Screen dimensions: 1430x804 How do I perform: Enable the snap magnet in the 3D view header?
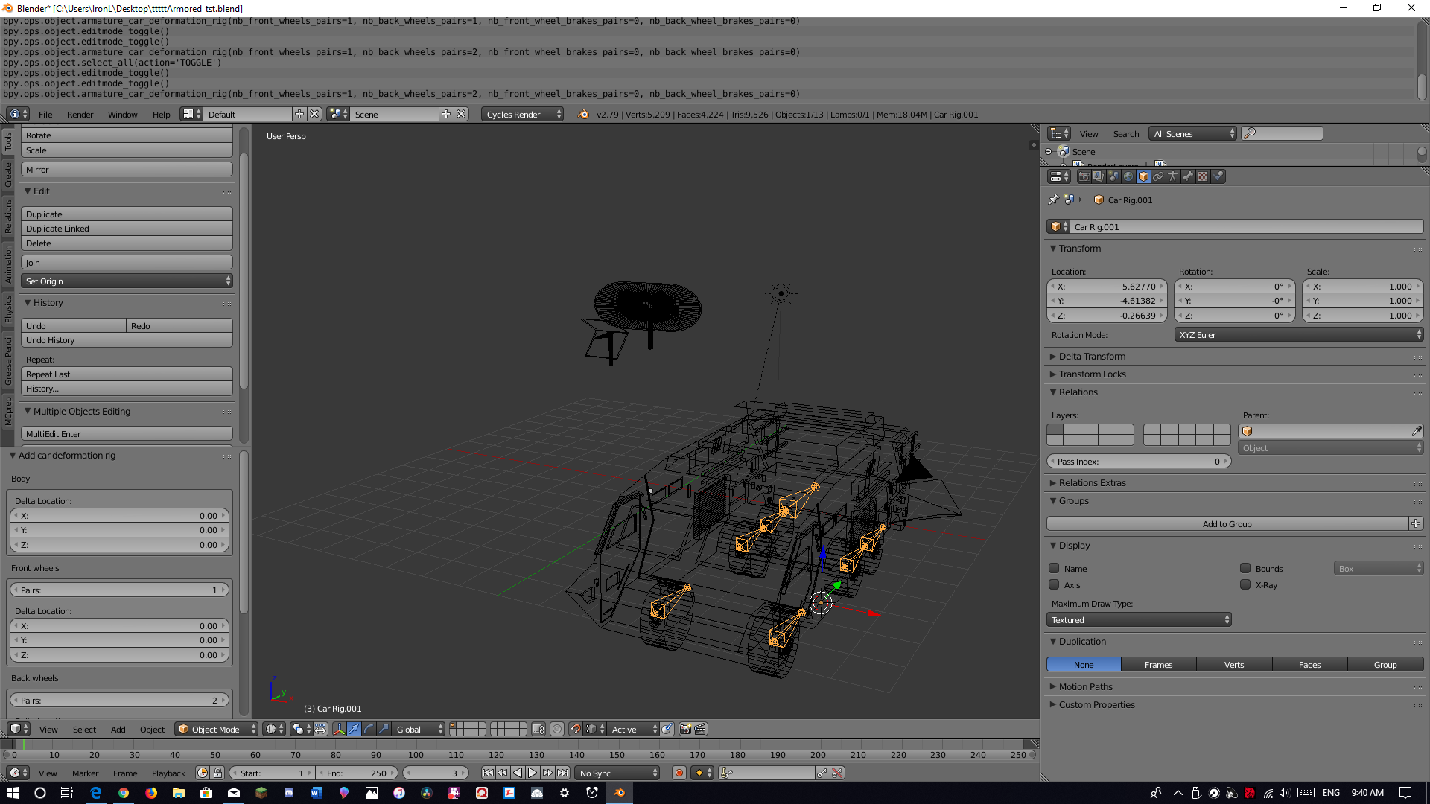(x=576, y=729)
